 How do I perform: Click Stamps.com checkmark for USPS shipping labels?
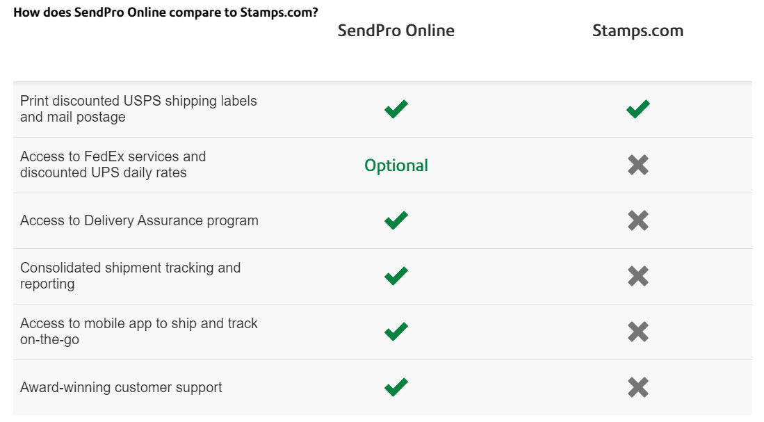coord(637,109)
